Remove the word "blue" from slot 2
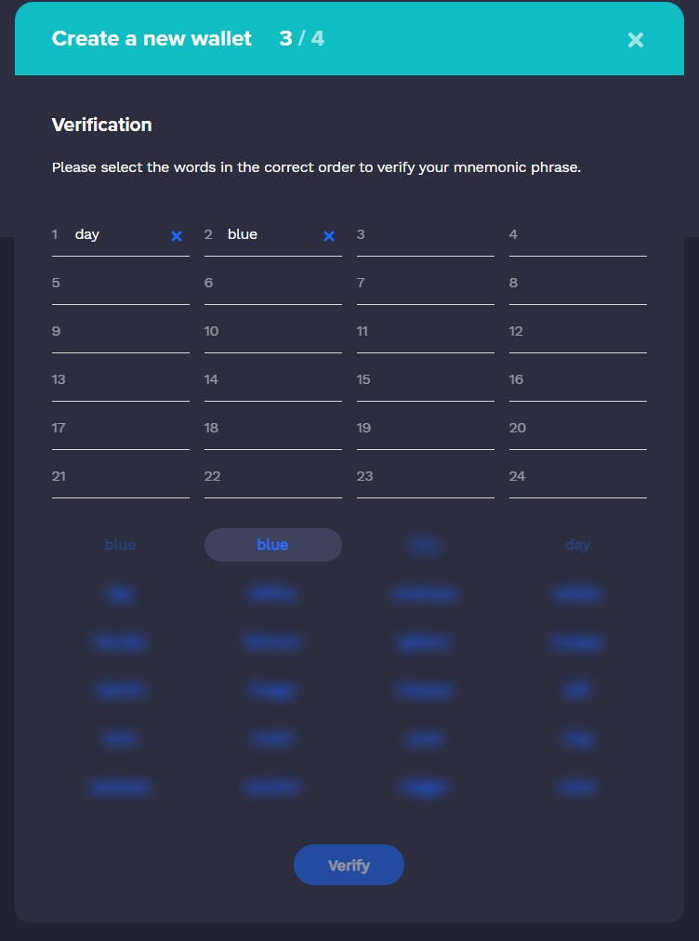 click(x=329, y=236)
